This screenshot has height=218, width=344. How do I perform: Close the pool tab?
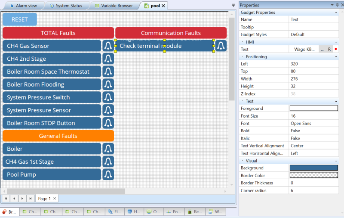click(x=163, y=6)
